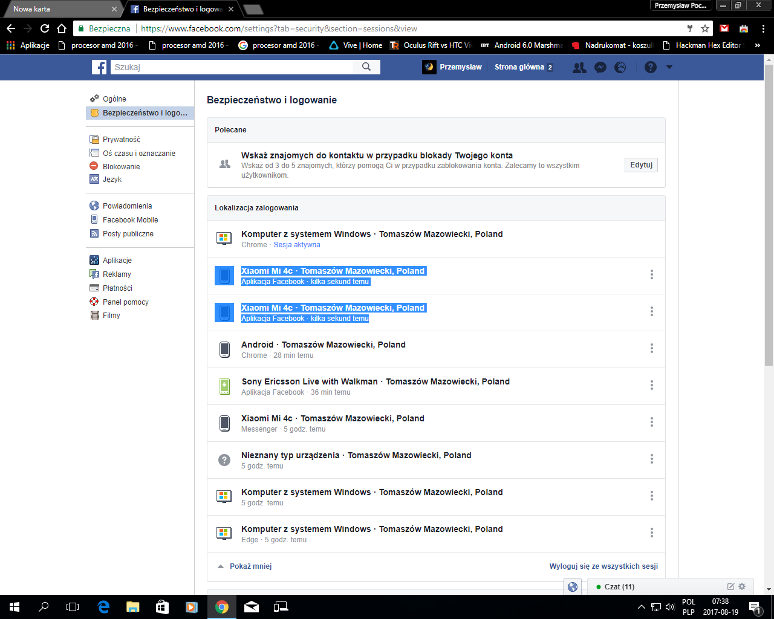Open notifications globe icon in header
Viewport: 774px width, 619px height.
(620, 68)
